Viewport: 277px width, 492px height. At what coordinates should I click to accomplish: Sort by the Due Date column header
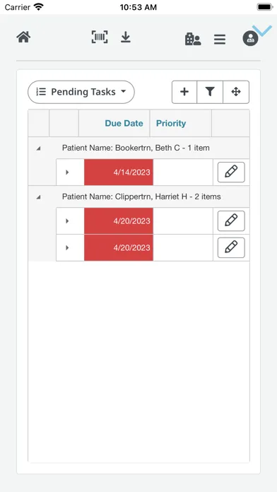[124, 123]
